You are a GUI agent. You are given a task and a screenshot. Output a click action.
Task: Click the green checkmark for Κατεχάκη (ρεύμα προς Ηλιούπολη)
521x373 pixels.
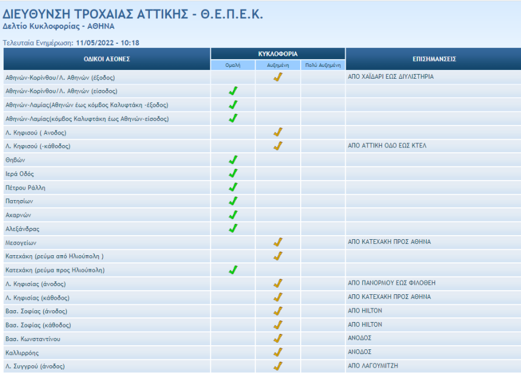[x=233, y=270]
